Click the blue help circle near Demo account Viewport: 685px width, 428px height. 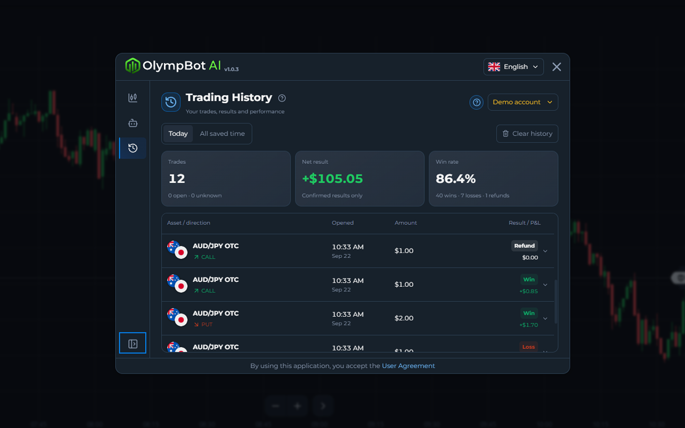[x=476, y=102]
